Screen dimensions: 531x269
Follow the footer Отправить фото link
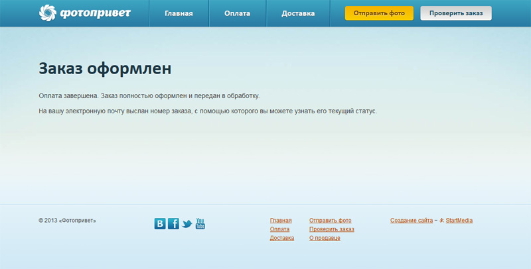point(330,221)
